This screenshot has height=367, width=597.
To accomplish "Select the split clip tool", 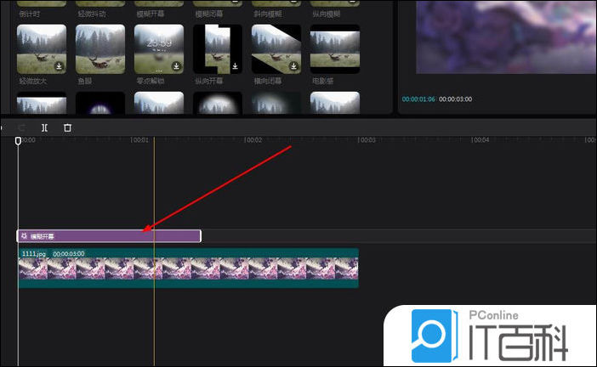I will click(x=44, y=127).
